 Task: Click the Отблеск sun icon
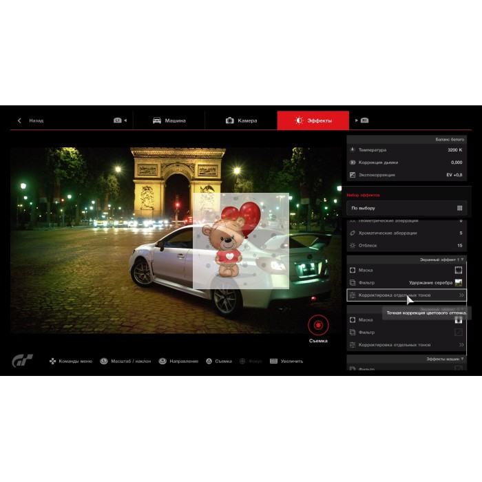pos(353,245)
